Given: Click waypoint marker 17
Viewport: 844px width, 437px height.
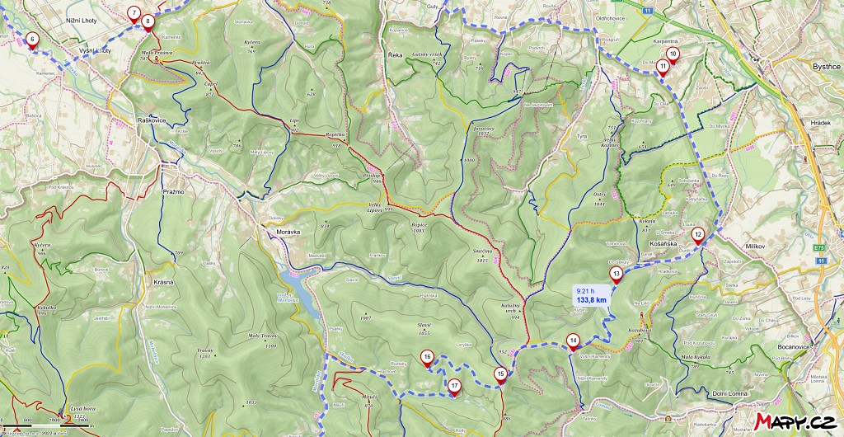Looking at the screenshot, I should [x=454, y=388].
